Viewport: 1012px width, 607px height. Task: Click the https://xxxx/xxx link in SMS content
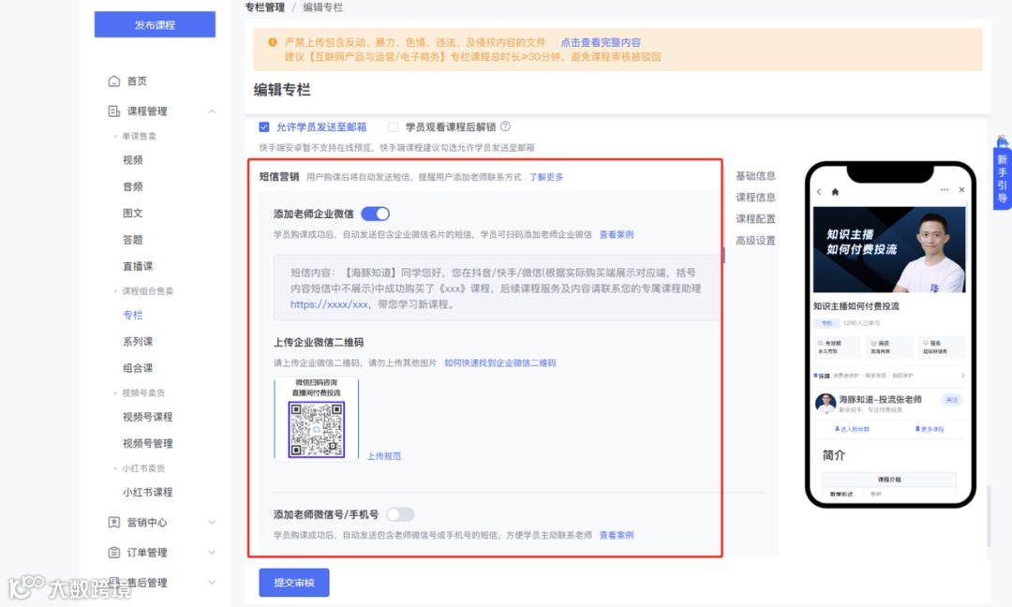(329, 304)
